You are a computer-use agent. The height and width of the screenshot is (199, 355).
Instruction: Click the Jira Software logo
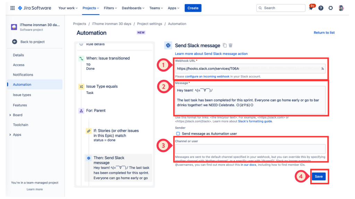coord(35,8)
